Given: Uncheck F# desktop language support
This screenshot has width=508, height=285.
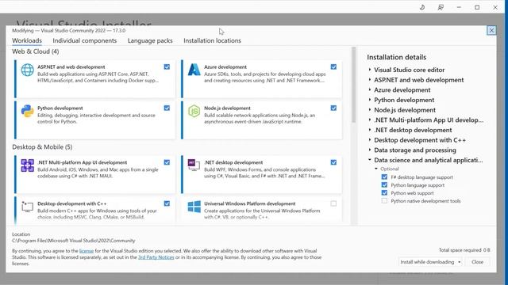Looking at the screenshot, I should click(384, 177).
